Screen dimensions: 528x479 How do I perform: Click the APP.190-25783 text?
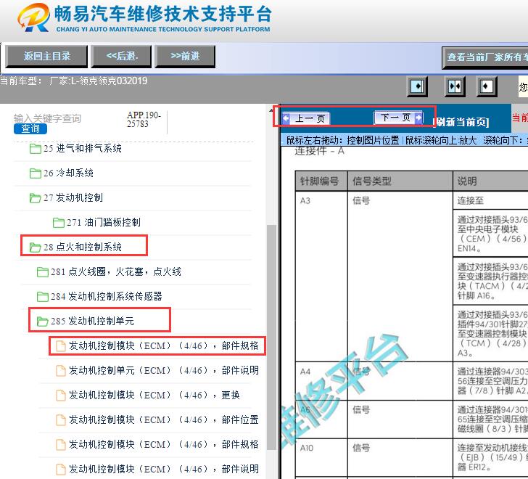[144, 120]
